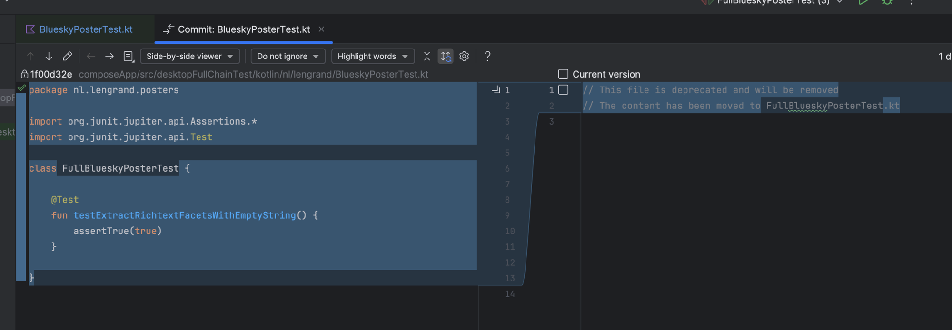Viewport: 952px width, 330px height.
Task: Tick the Current version checkbox
Action: click(563, 74)
